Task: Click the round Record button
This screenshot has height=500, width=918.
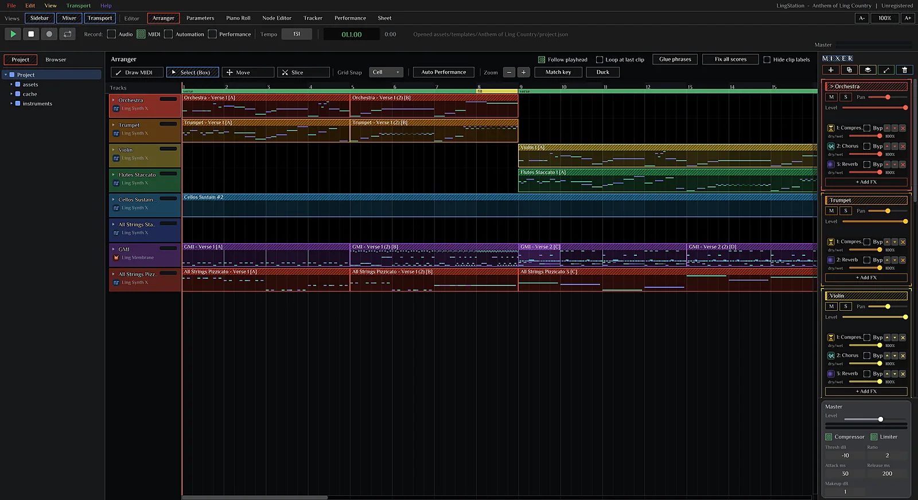Action: pyautogui.click(x=49, y=34)
